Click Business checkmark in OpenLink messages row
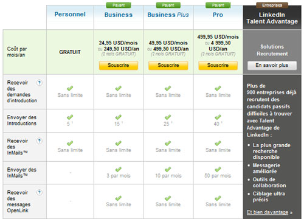The image size is (304, 219). click(119, 198)
